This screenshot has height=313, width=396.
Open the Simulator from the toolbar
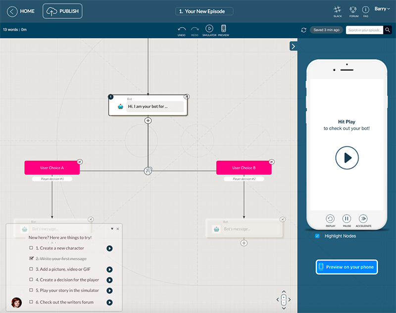[x=209, y=29]
